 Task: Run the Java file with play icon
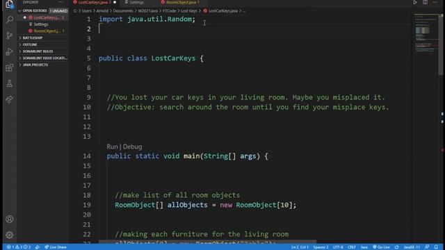(415, 2)
